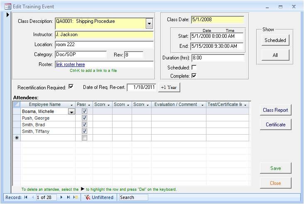The height and width of the screenshot is (204, 304).
Task: Uncheck Recertification Required checkbox
Action: click(x=71, y=86)
